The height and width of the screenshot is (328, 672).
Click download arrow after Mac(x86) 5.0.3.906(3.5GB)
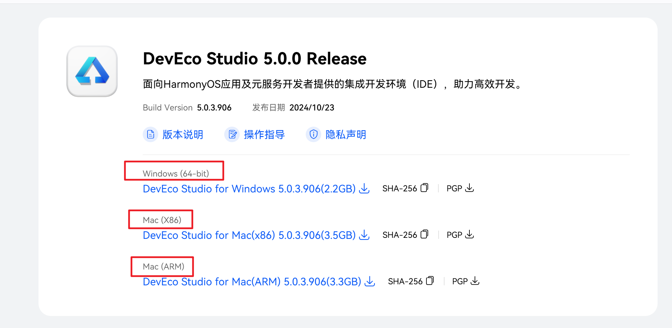pos(364,235)
